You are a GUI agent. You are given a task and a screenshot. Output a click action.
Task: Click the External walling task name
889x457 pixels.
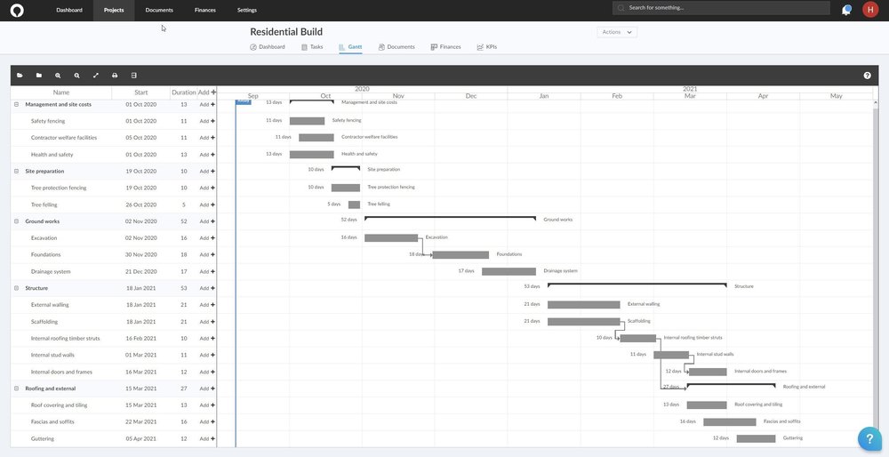pyautogui.click(x=50, y=305)
